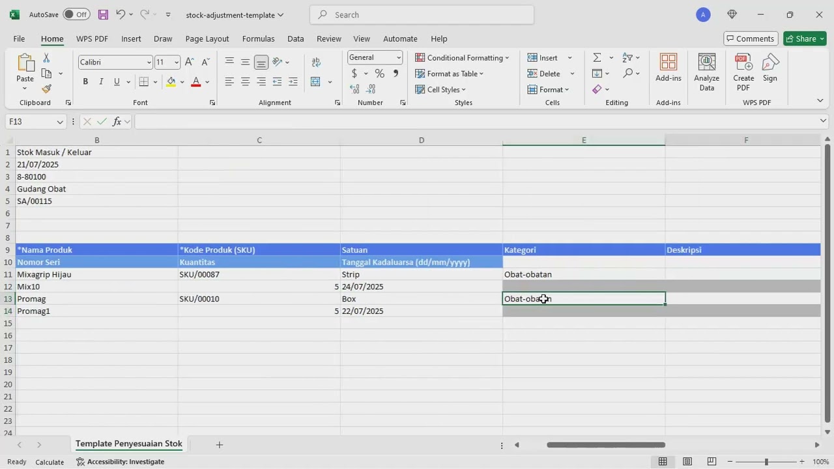Image resolution: width=834 pixels, height=469 pixels.
Task: Click the Increase Font Size icon
Action: pos(189,62)
